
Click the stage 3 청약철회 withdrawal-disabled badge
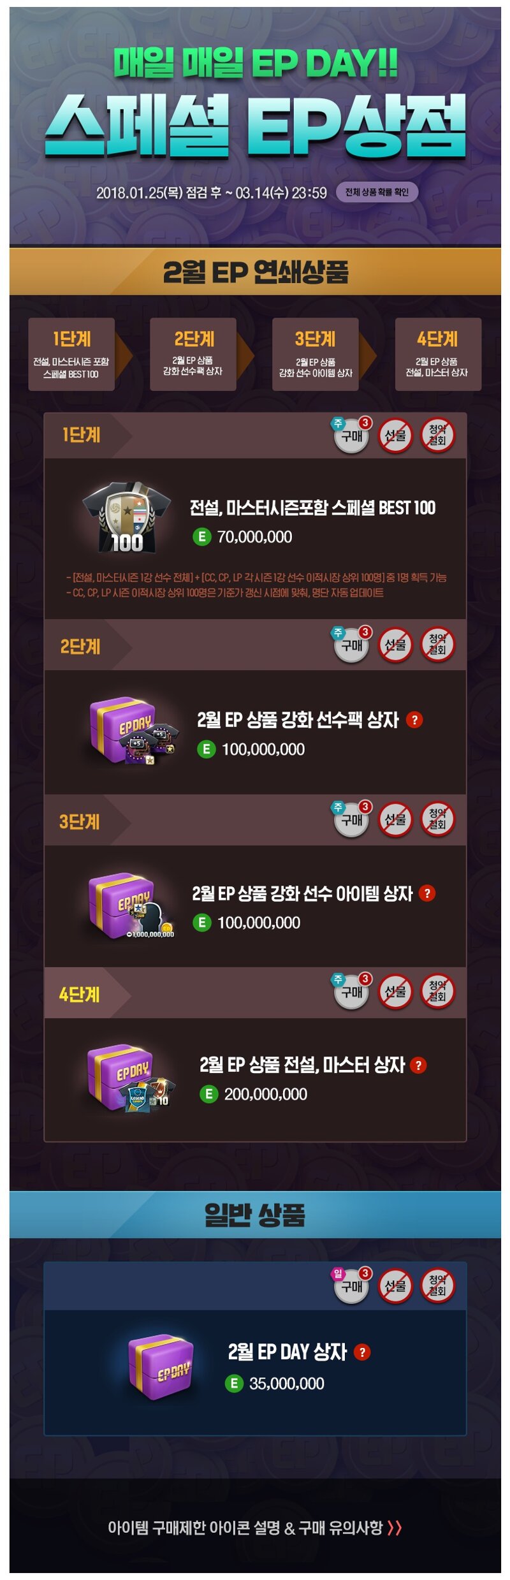point(437,819)
